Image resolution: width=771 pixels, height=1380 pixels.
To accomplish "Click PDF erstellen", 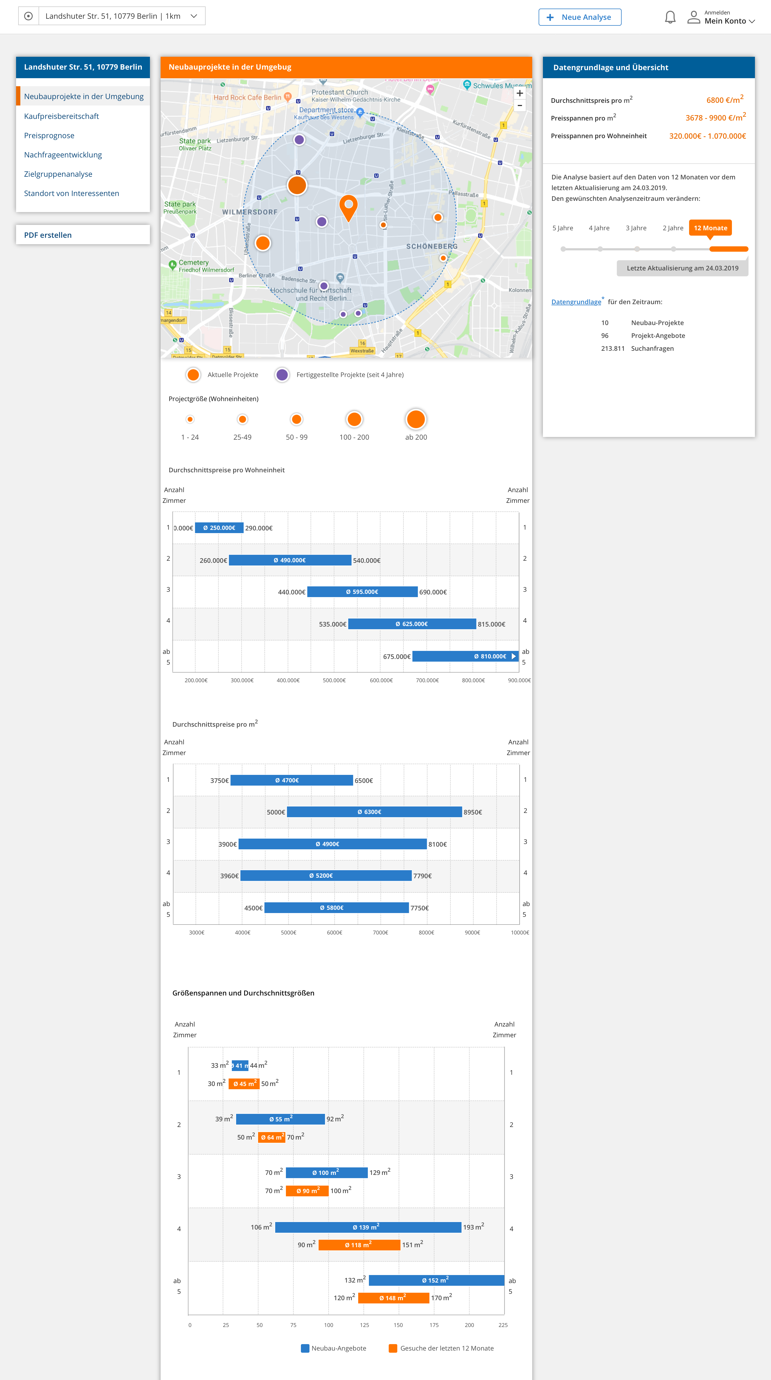I will tap(48, 235).
